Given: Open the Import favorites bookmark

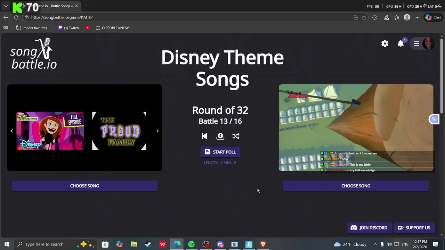Looking at the screenshot, I should pyautogui.click(x=32, y=28).
